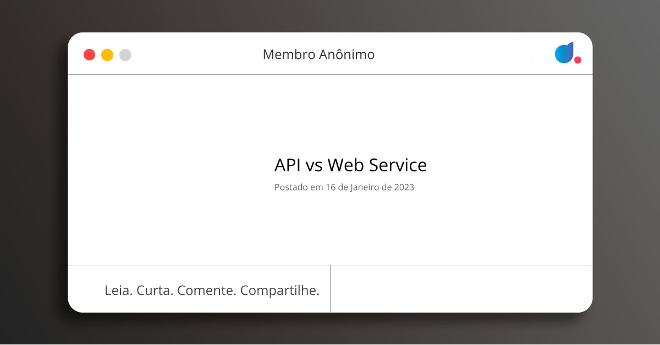The image size is (660, 345).
Task: Click the word 'Curta' in the footer
Action: point(155,290)
